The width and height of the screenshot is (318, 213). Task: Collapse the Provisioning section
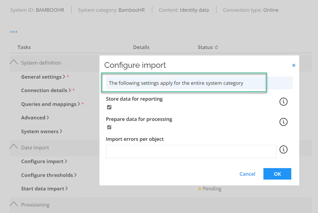coord(13,204)
